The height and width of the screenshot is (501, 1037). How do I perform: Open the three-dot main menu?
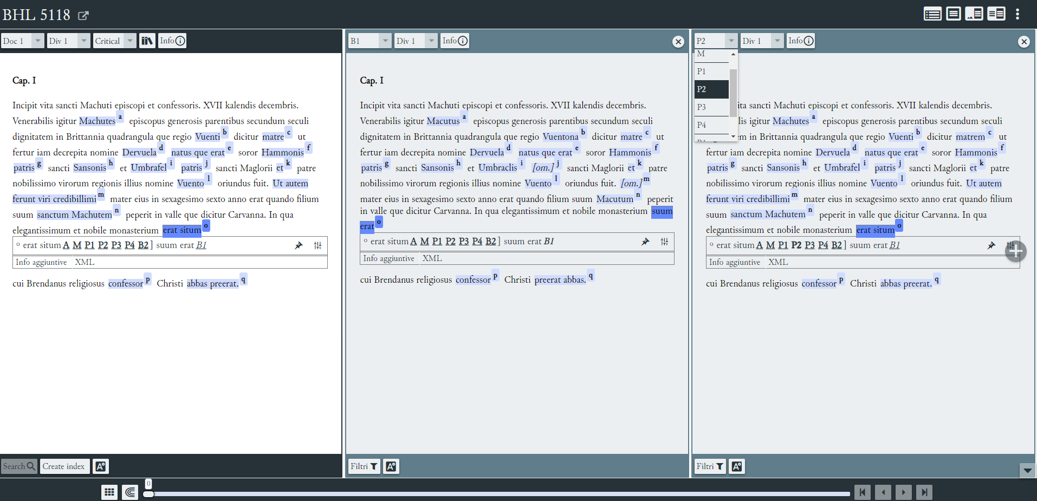[1017, 14]
